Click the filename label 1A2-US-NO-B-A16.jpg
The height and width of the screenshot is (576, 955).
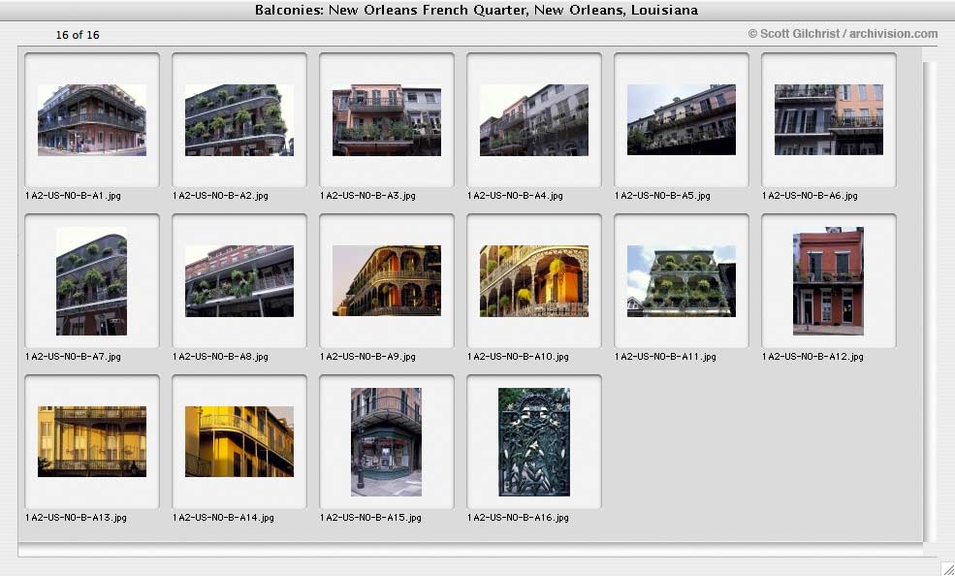point(519,518)
